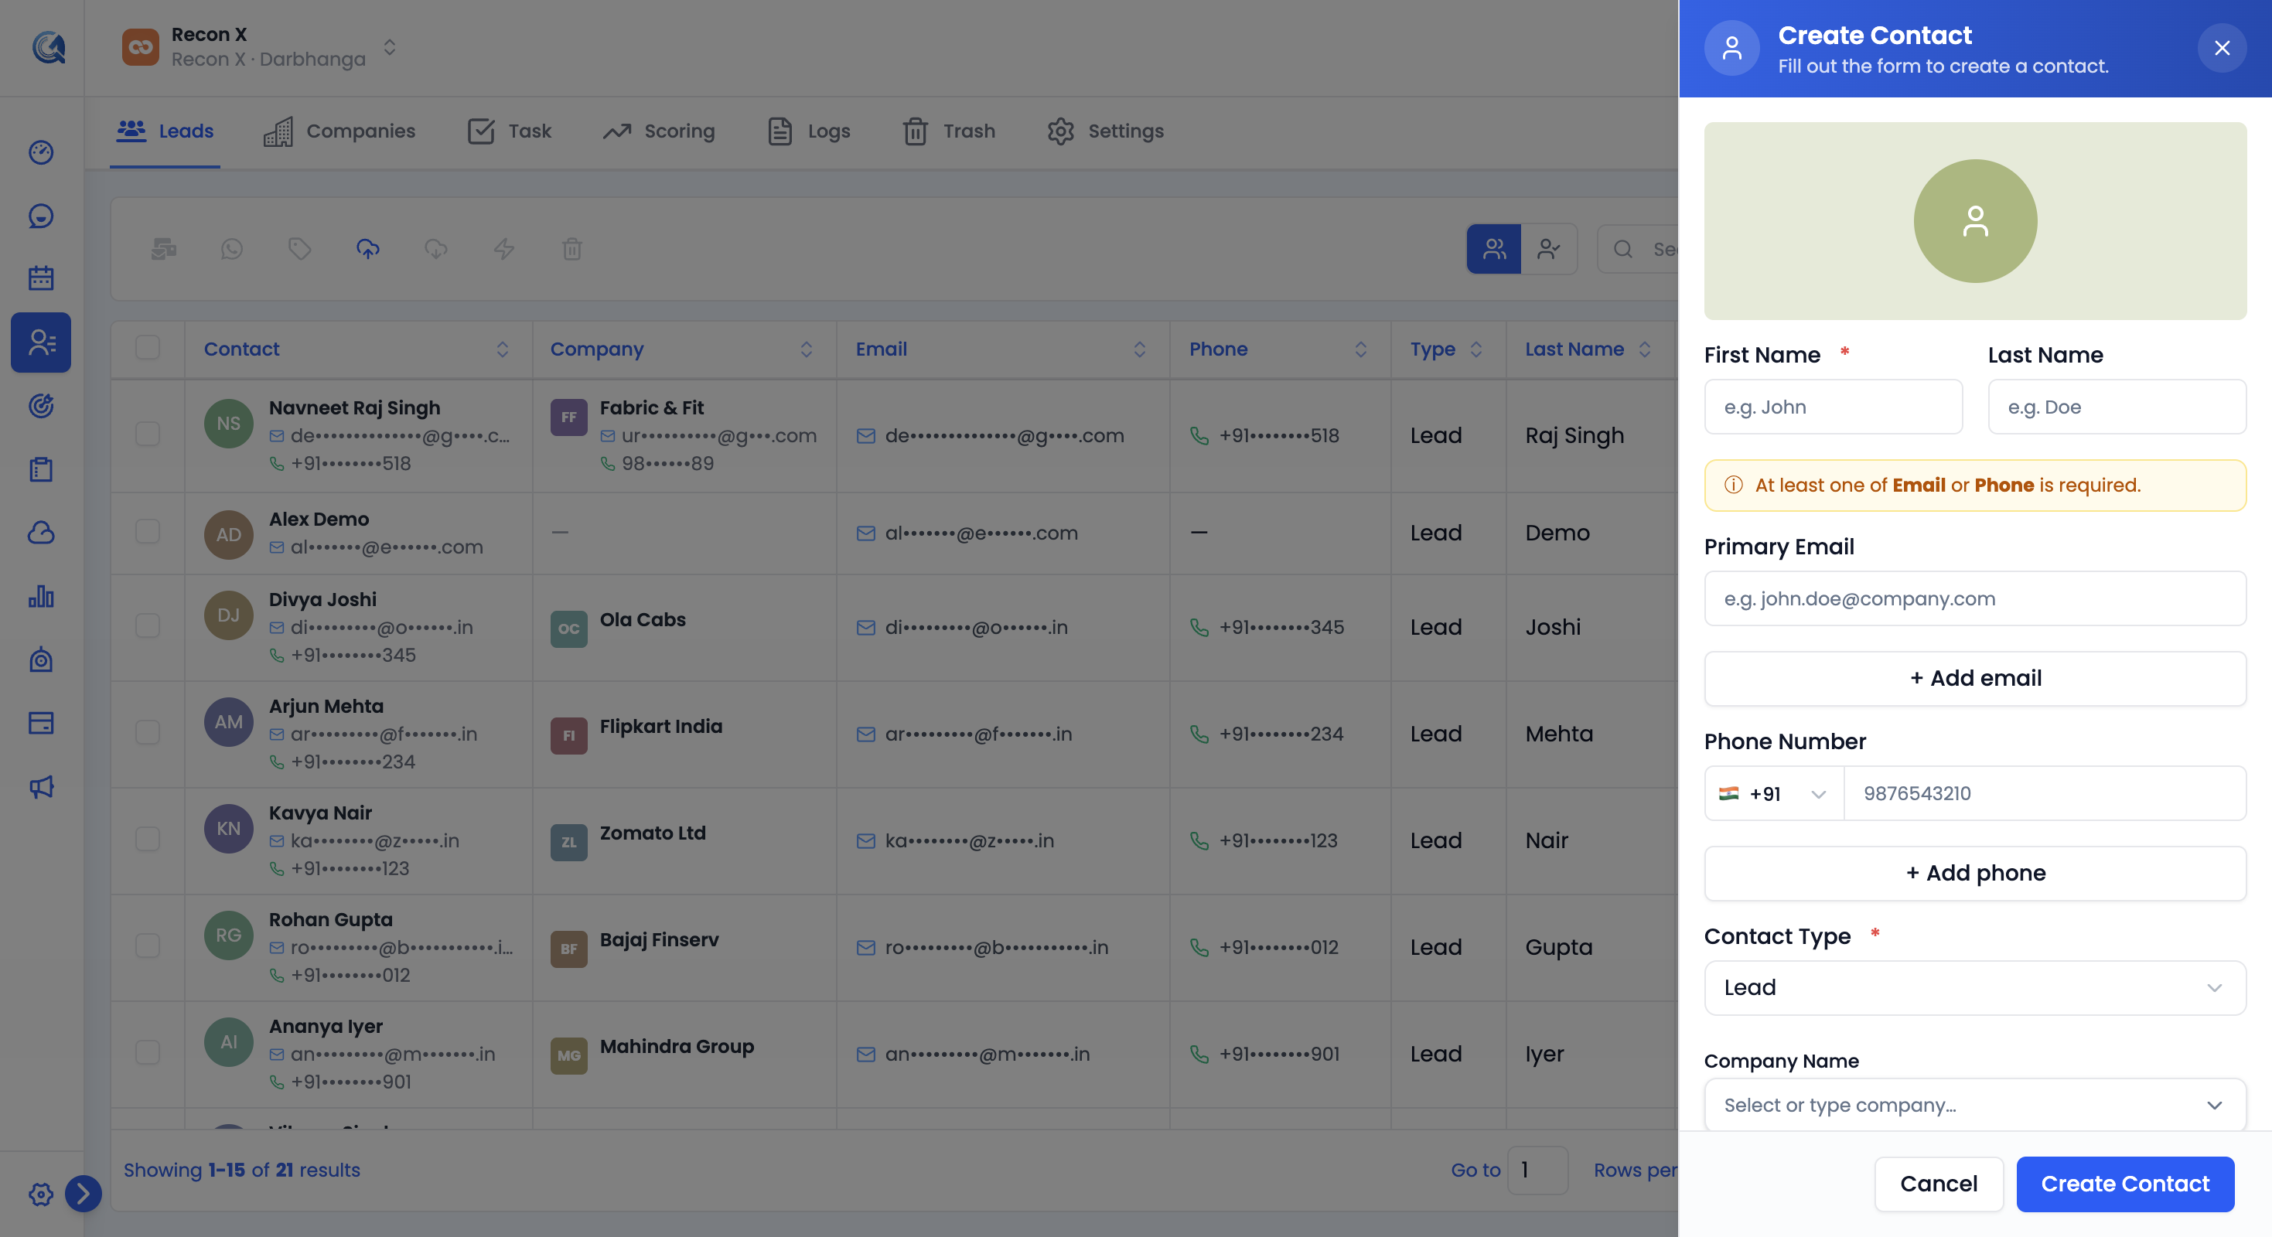Open the target goal icon in sidebar
The width and height of the screenshot is (2272, 1237).
[x=40, y=406]
